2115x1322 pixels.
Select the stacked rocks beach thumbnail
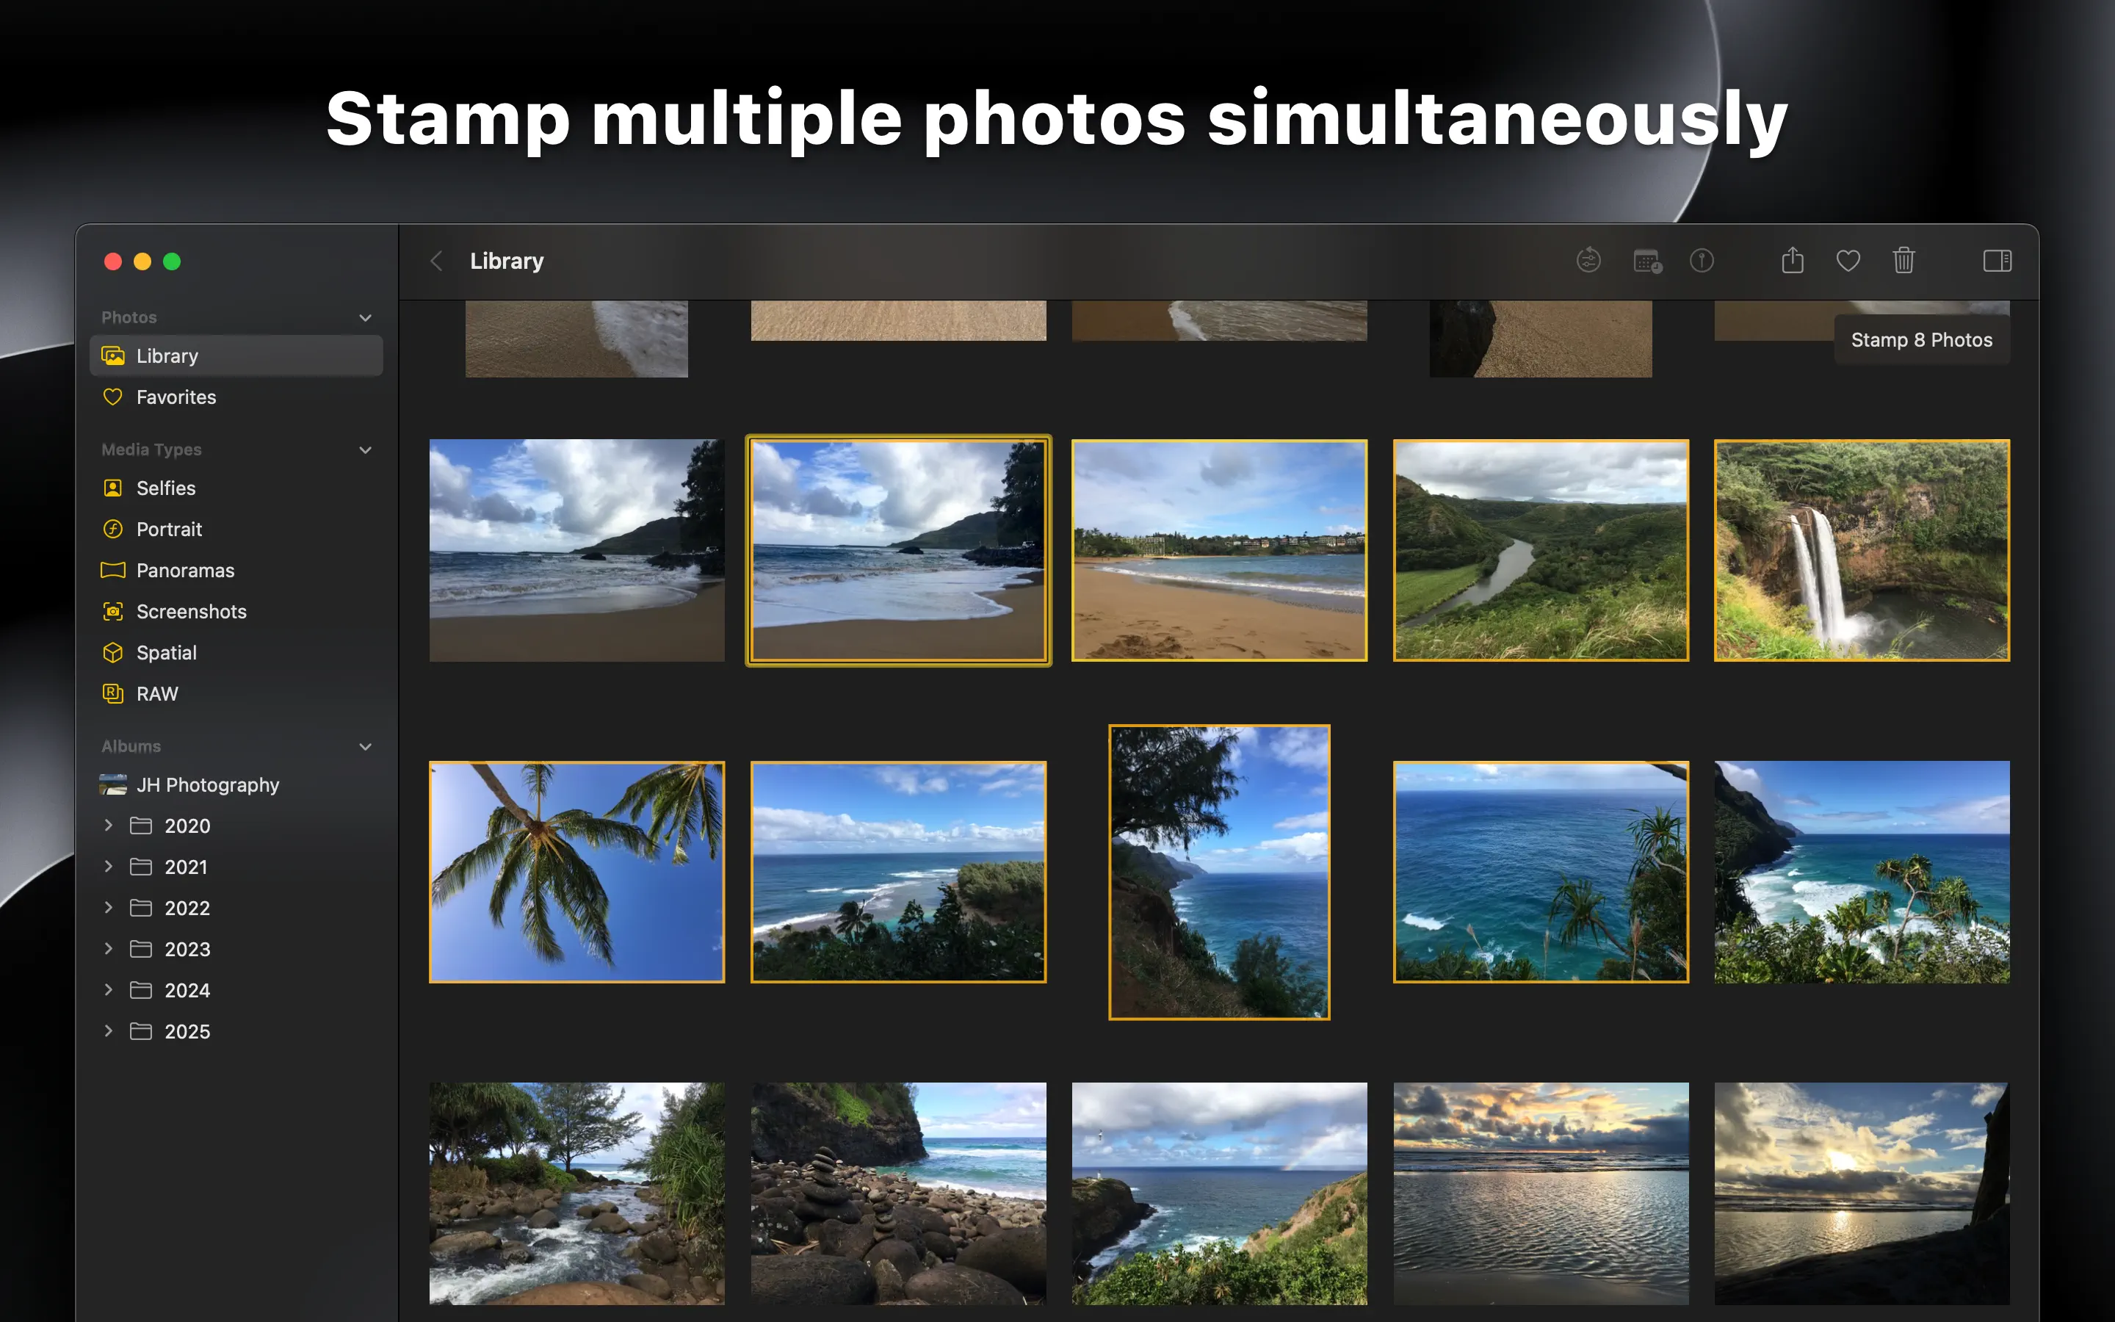898,1193
